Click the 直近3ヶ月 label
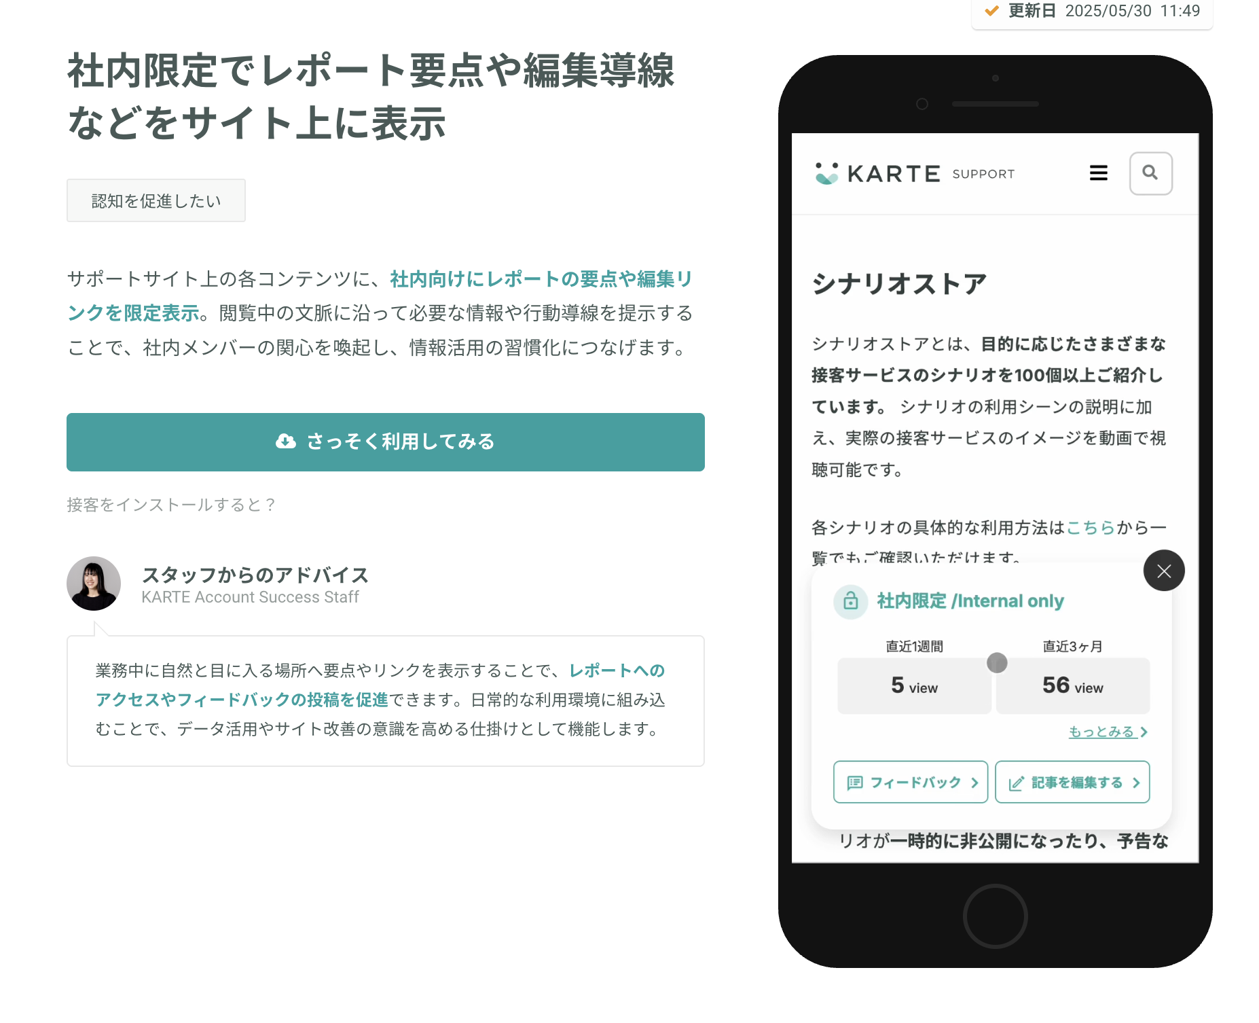 coord(1073,646)
